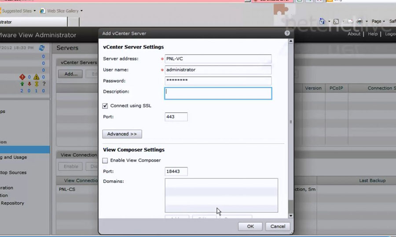Click the question mark status icon
Screen dimensions: 396x237
[x=44, y=84]
